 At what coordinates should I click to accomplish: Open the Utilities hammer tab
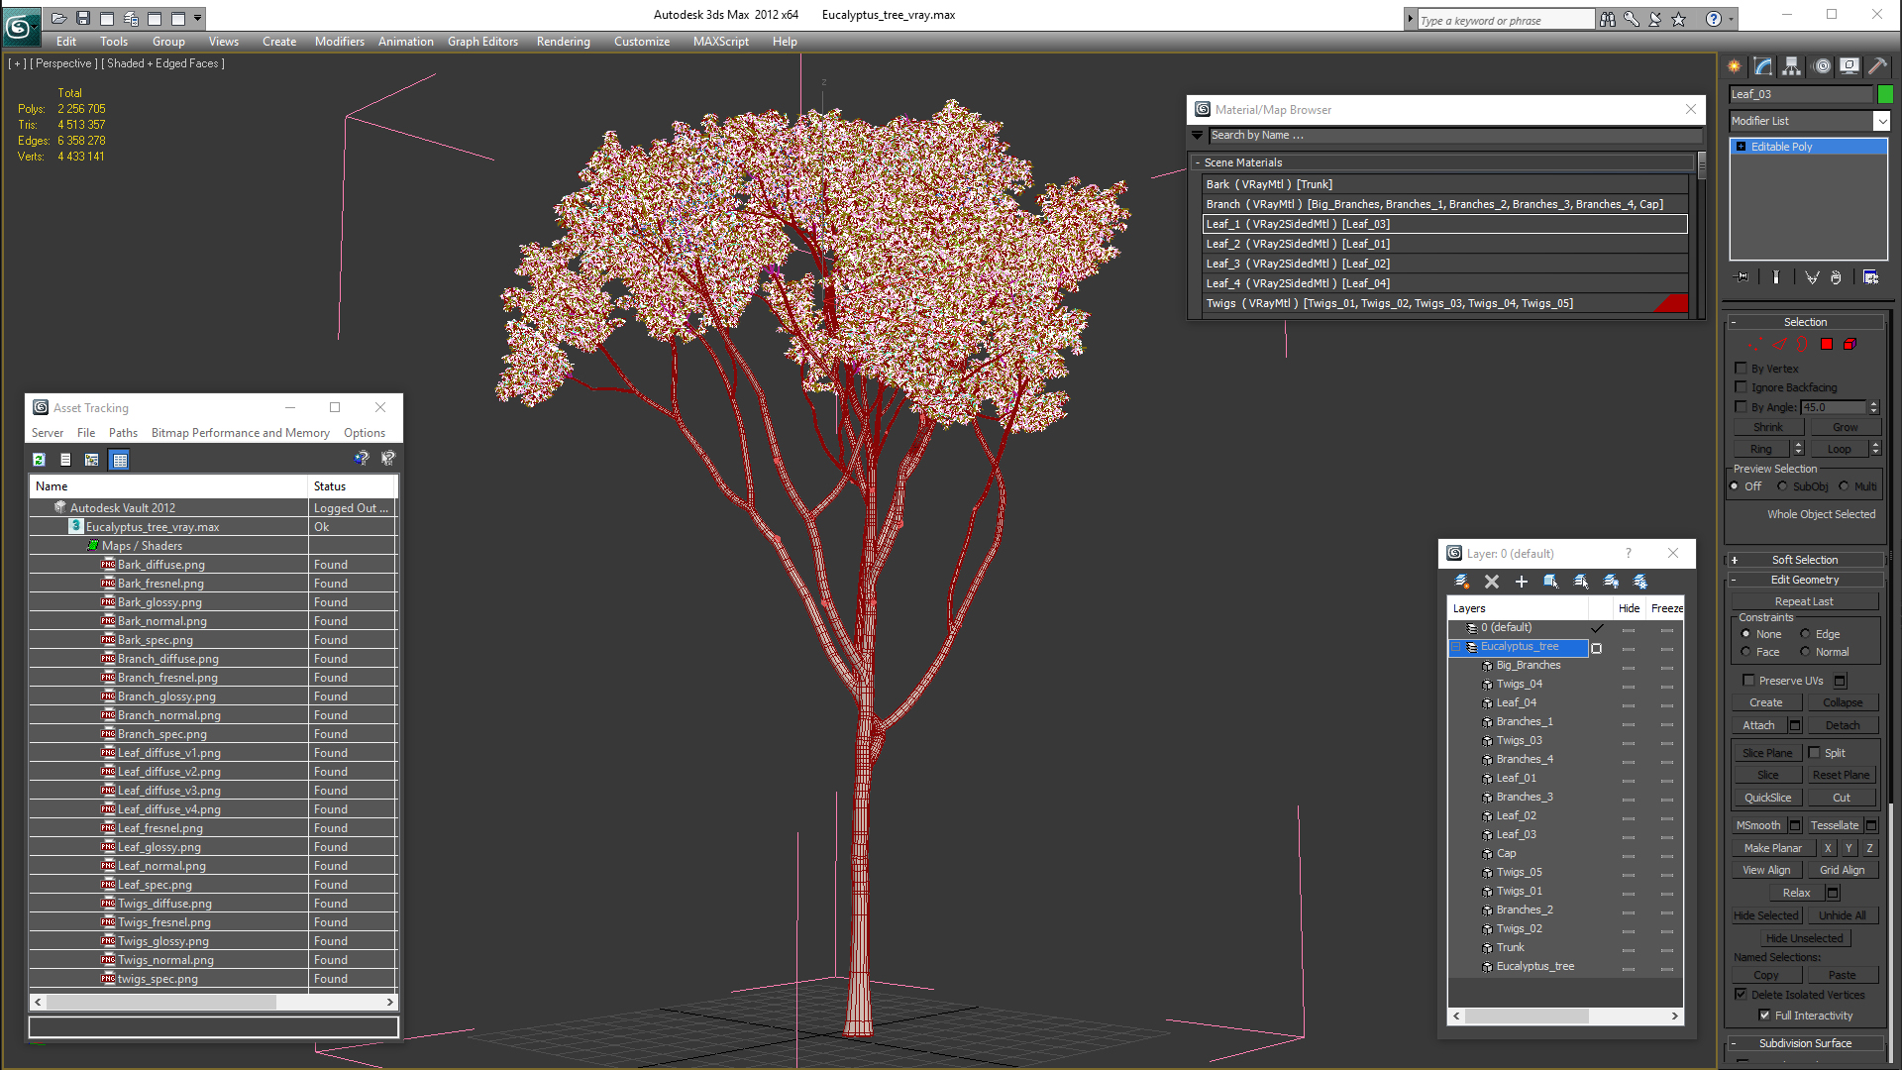[1878, 66]
